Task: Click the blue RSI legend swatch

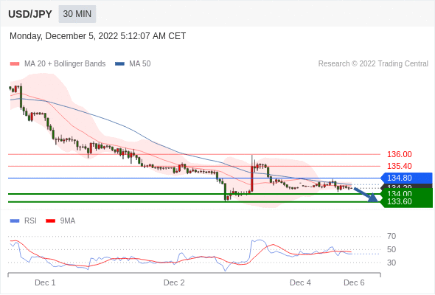Action: 15,221
